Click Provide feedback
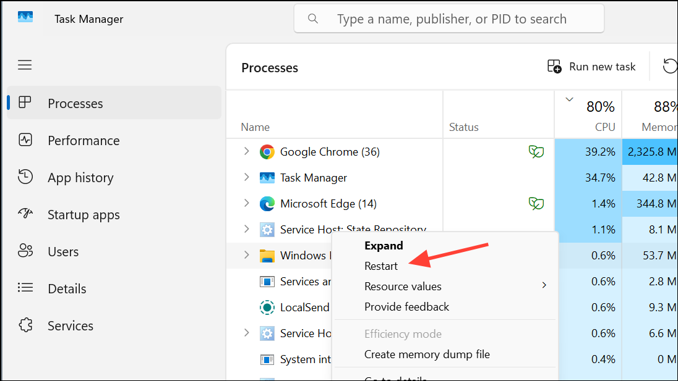Viewport: 678px width, 381px height. (x=406, y=306)
